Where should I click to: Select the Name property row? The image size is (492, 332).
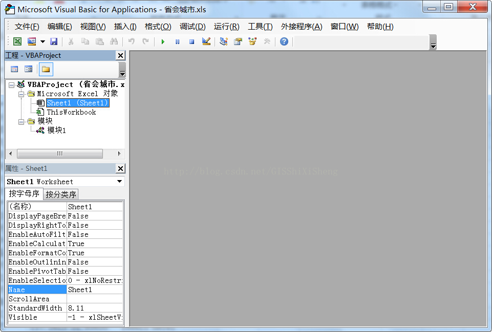click(x=65, y=290)
